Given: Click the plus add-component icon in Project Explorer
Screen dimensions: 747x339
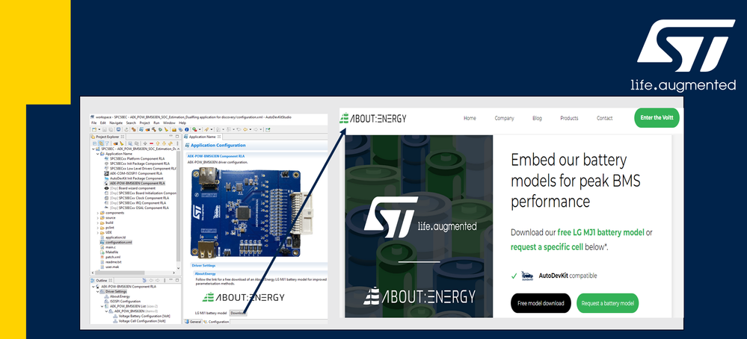Looking at the screenshot, I should click(145, 143).
